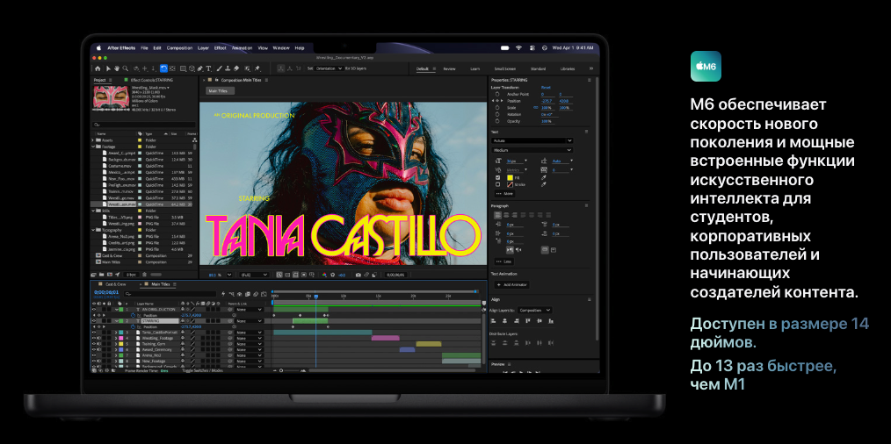Select the Clone Stamp tool

click(x=228, y=68)
